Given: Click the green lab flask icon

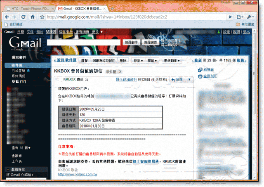Looking at the screenshot, I should click(x=219, y=32).
